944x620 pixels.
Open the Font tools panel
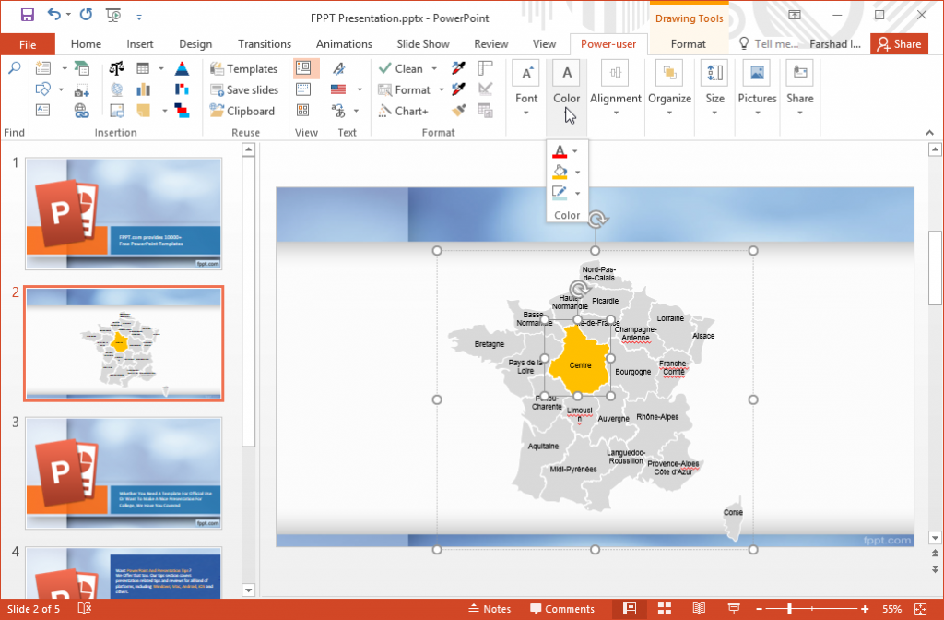(525, 83)
